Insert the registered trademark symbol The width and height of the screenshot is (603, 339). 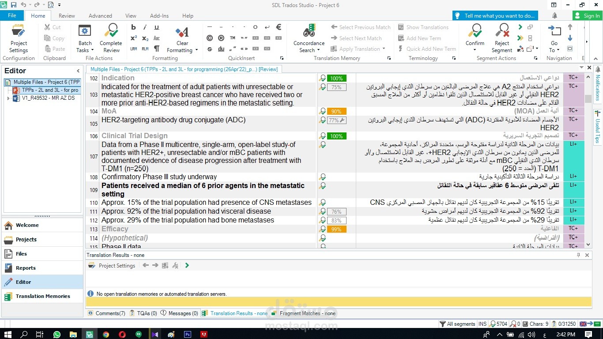click(x=221, y=38)
